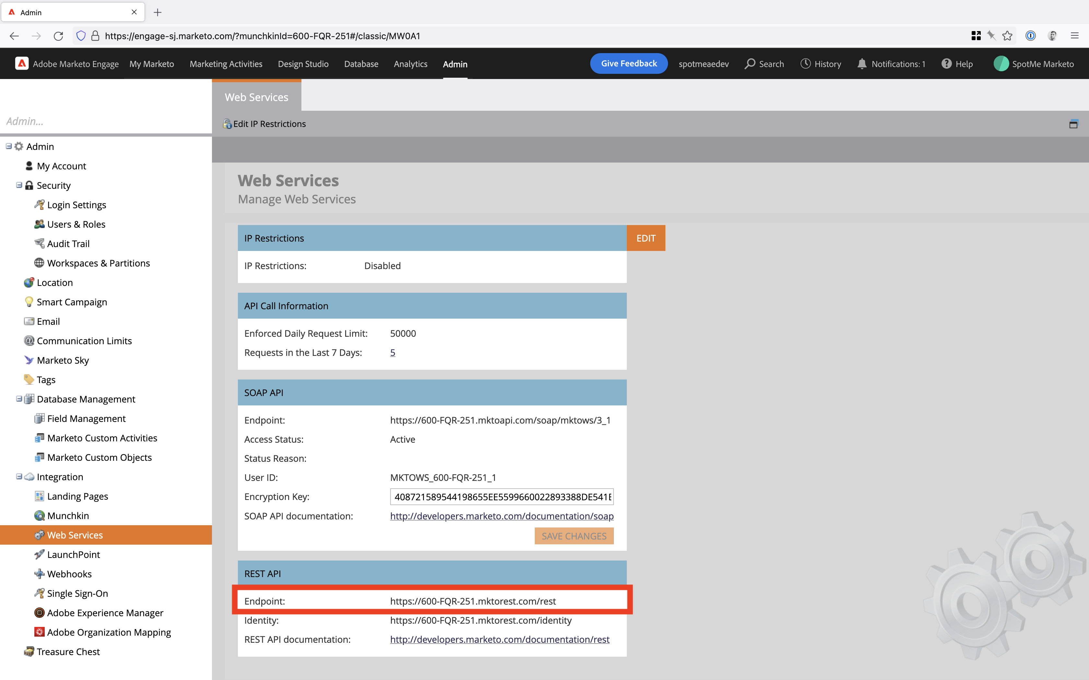Click the Tags label icon
The height and width of the screenshot is (680, 1089).
click(x=29, y=380)
